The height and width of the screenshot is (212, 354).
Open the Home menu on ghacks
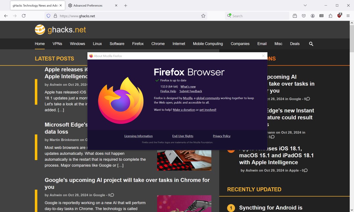(x=40, y=44)
